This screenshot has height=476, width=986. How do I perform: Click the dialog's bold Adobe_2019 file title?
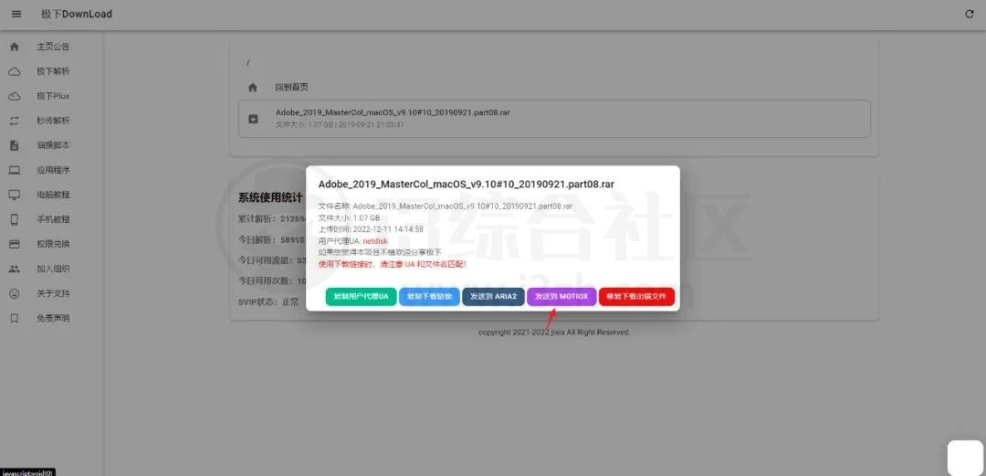466,185
